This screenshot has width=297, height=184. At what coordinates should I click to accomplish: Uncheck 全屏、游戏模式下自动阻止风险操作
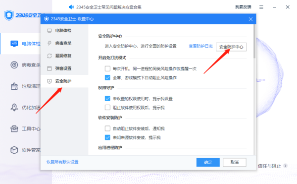[x=107, y=77]
